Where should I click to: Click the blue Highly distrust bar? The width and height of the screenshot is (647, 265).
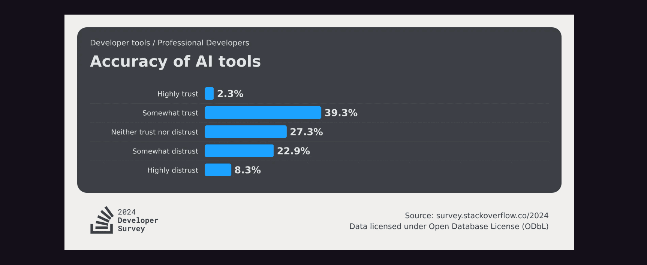click(x=218, y=170)
